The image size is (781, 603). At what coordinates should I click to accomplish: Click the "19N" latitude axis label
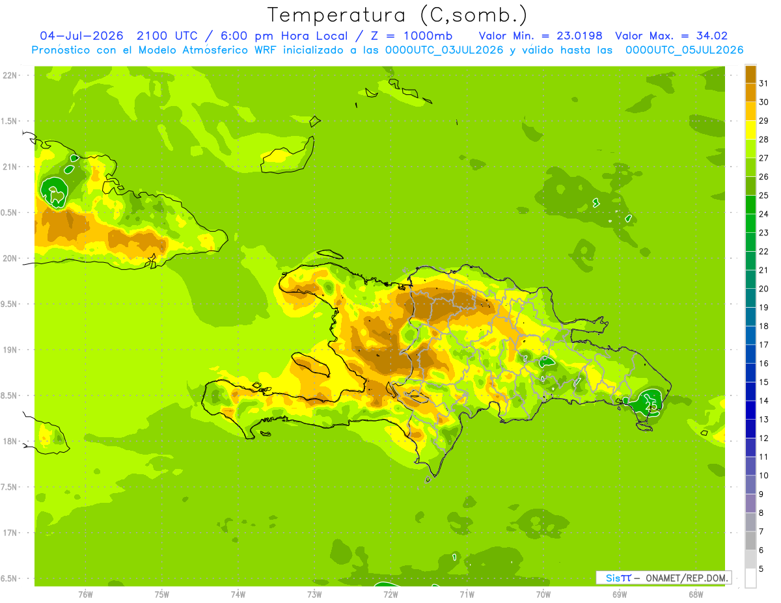pos(10,350)
